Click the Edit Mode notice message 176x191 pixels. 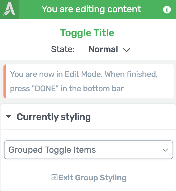(89, 81)
